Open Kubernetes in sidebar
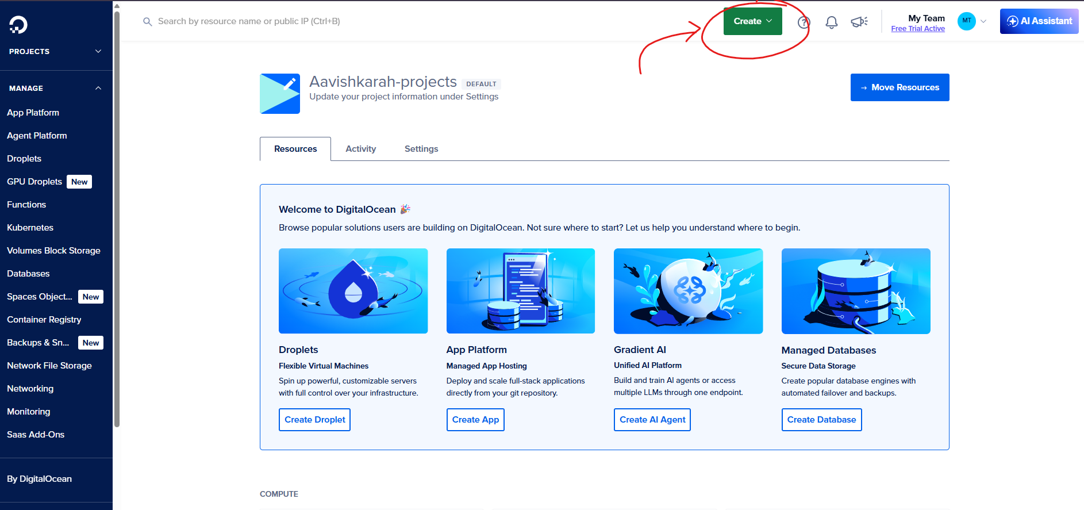 pyautogui.click(x=30, y=228)
